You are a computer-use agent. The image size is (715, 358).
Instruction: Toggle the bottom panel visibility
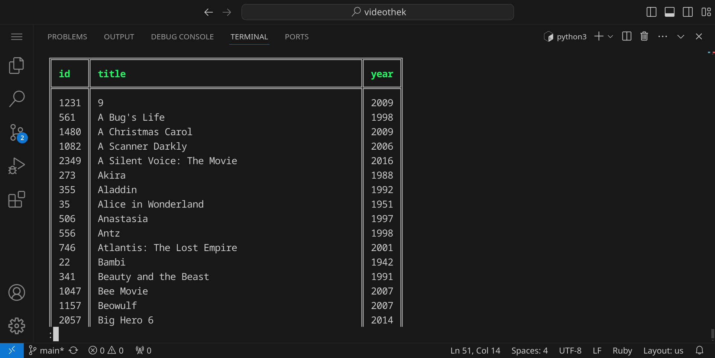[670, 12]
